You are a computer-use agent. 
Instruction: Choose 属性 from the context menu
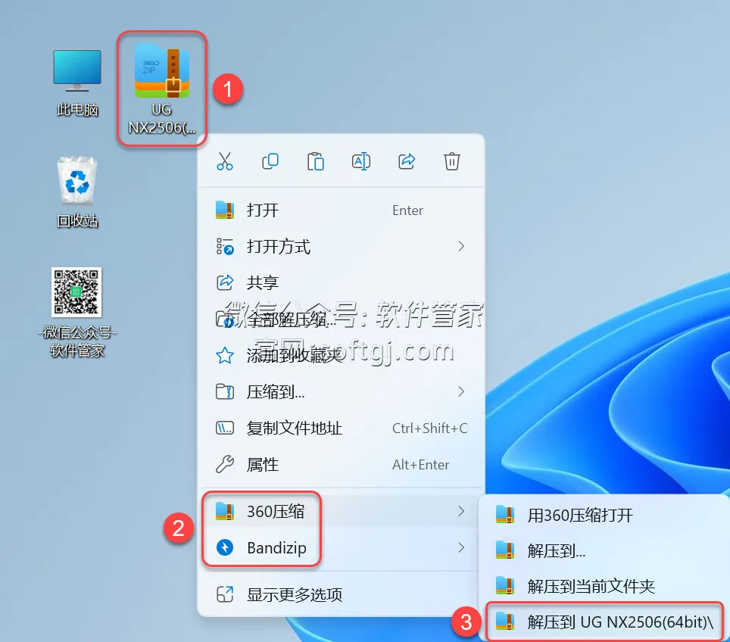pyautogui.click(x=263, y=465)
